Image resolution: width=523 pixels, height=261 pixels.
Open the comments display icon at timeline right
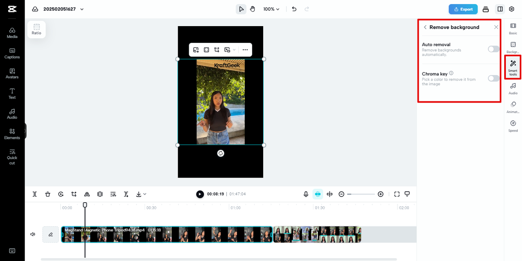tap(407, 194)
